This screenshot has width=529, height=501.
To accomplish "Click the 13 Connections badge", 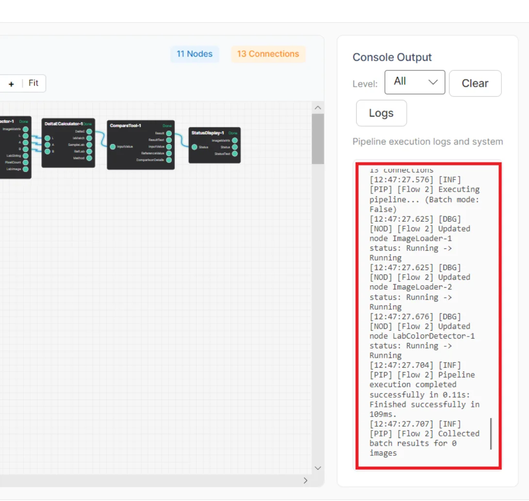I will [268, 54].
